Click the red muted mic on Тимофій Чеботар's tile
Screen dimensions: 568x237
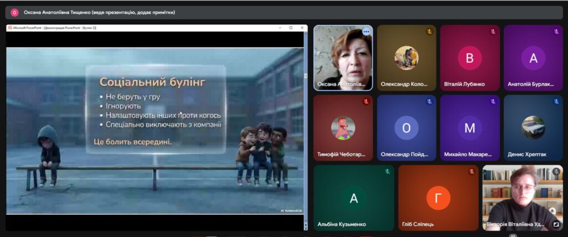366,102
